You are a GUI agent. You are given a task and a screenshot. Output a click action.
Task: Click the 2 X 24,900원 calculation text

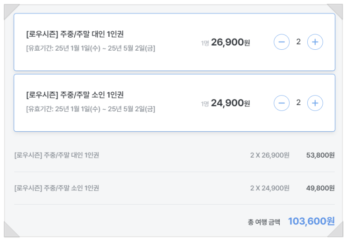click(269, 188)
